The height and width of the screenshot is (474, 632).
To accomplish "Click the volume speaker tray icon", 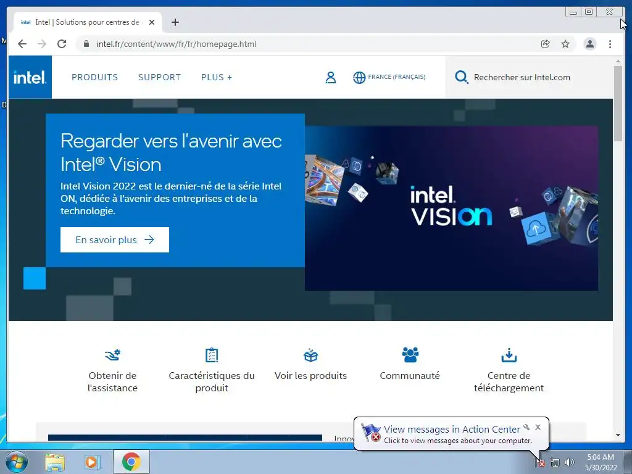I will point(569,462).
